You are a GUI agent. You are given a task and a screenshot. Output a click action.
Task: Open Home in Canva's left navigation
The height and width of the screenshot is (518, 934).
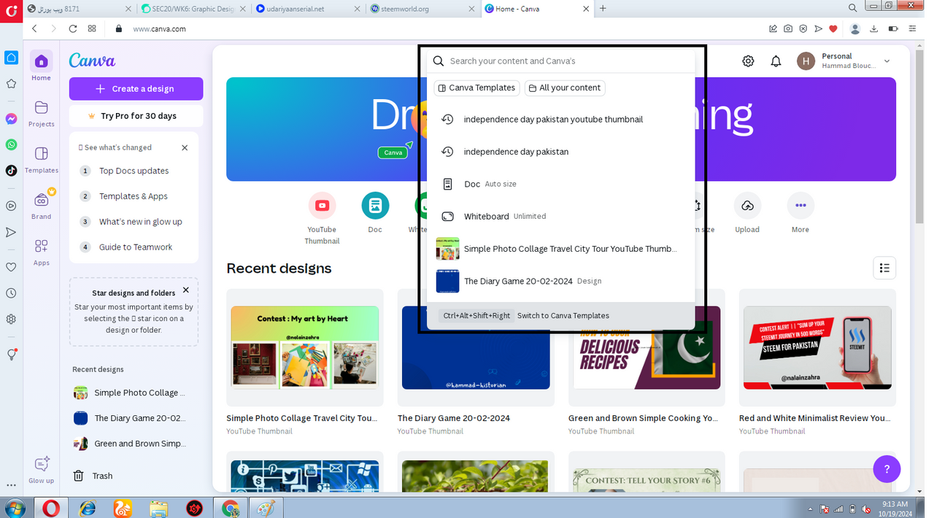(x=41, y=66)
